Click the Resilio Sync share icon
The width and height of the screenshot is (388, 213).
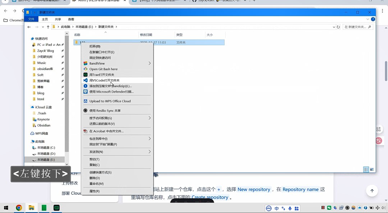pyautogui.click(x=86, y=111)
